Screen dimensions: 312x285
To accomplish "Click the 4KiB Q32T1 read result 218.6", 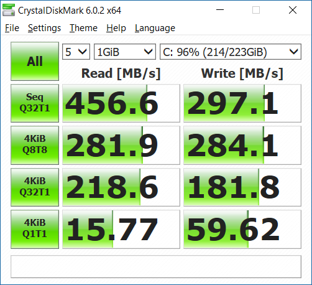I will [x=121, y=187].
